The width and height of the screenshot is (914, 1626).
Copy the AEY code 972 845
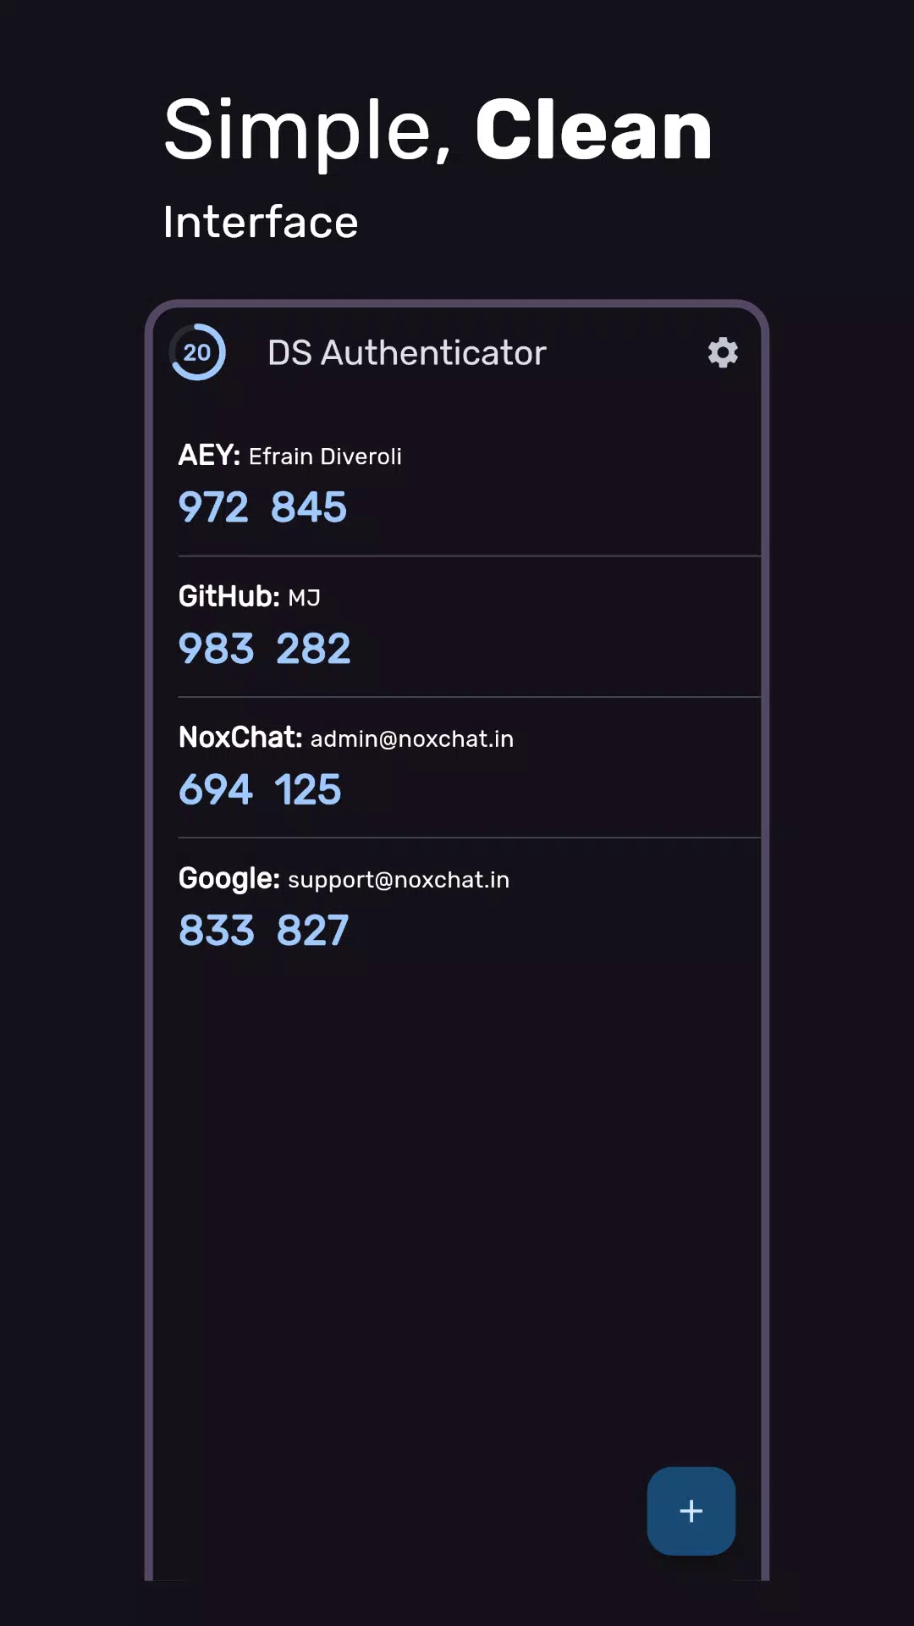point(262,507)
